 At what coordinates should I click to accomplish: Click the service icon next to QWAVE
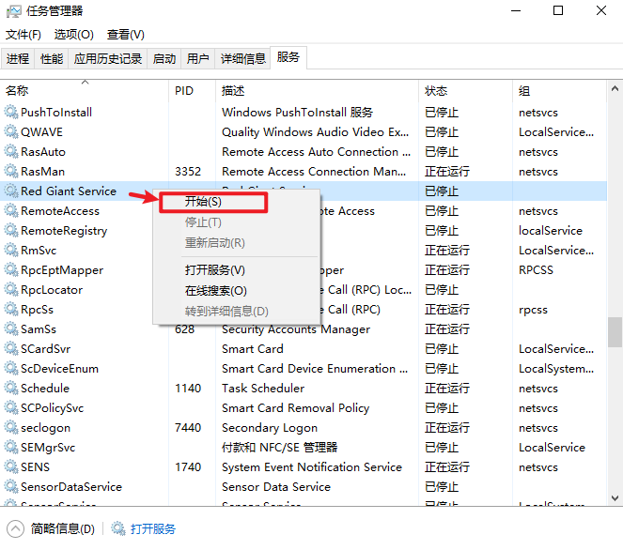click(x=11, y=132)
